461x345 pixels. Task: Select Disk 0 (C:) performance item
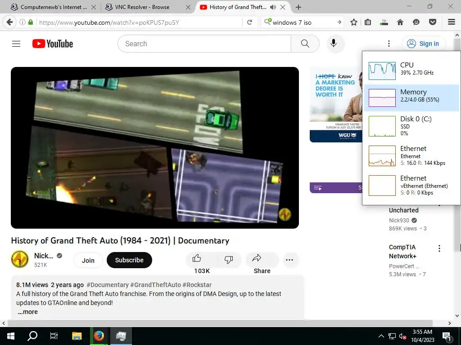(x=411, y=126)
